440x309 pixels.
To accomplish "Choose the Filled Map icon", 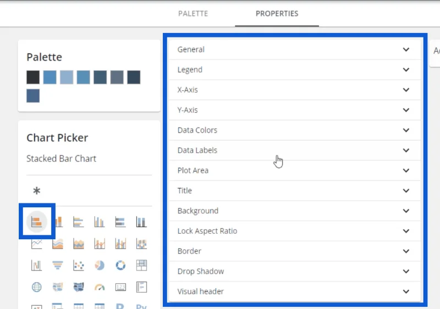I will tap(58, 287).
